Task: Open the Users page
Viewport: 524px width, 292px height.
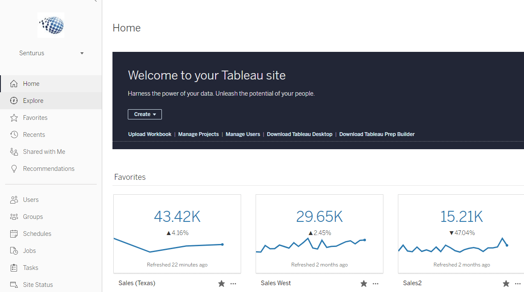Action: click(x=31, y=199)
